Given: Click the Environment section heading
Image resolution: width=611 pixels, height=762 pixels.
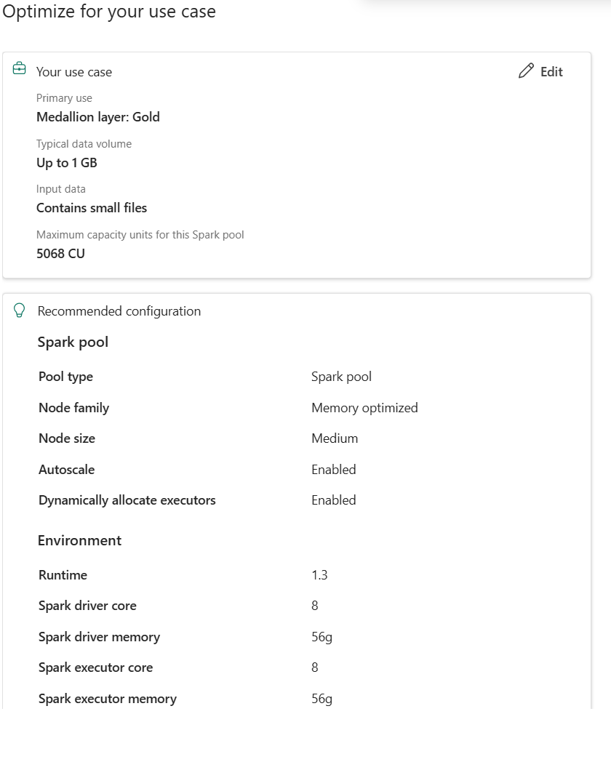Looking at the screenshot, I should tap(79, 540).
